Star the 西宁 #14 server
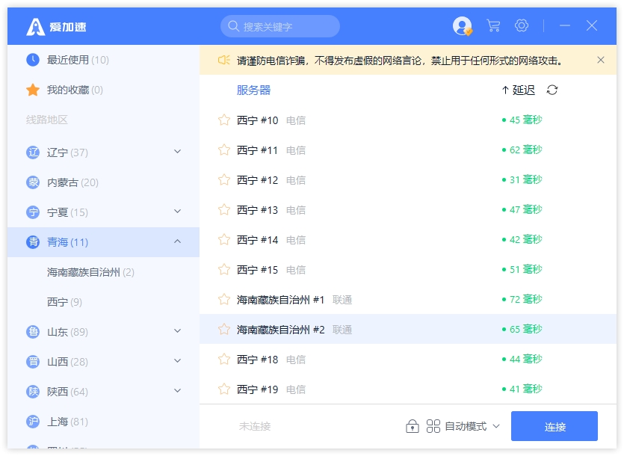The width and height of the screenshot is (624, 456). (x=224, y=239)
